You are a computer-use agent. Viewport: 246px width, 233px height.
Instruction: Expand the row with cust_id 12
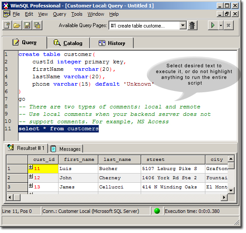click(x=31, y=176)
